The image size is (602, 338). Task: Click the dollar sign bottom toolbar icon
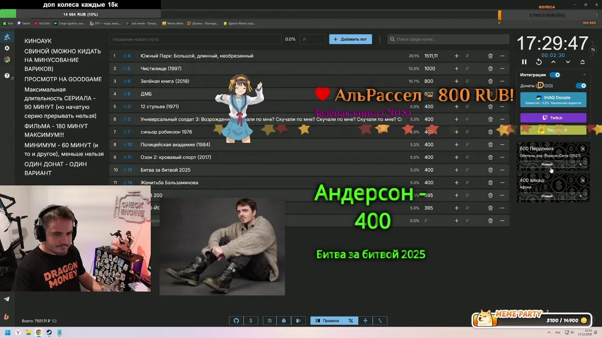click(x=251, y=321)
